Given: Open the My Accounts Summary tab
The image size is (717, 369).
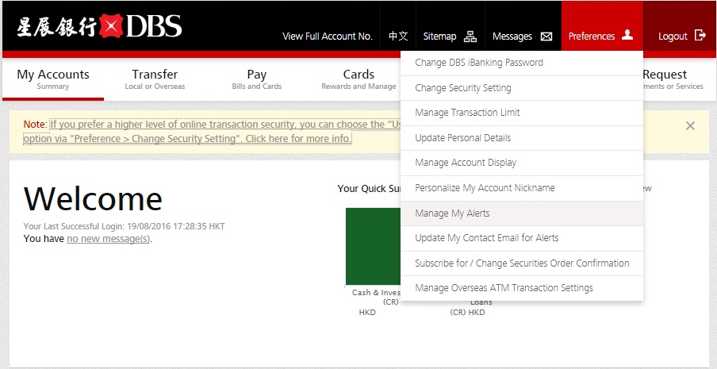Looking at the screenshot, I should [x=53, y=79].
